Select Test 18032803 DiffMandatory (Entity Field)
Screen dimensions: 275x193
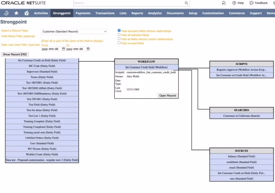coord(42,93)
